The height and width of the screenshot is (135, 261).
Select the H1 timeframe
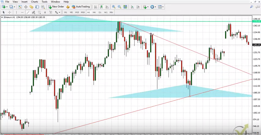pyautogui.click(x=89, y=12)
